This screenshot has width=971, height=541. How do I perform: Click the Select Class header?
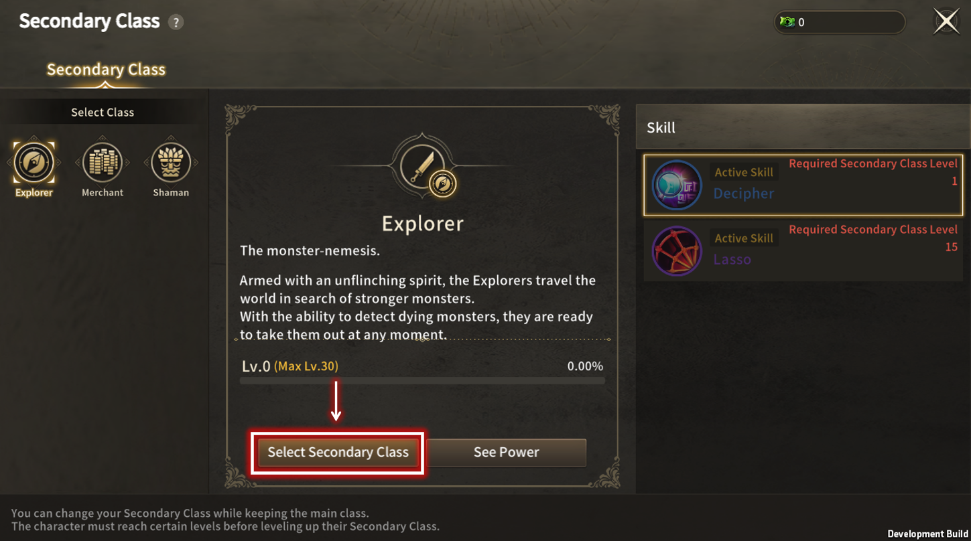pos(103,112)
